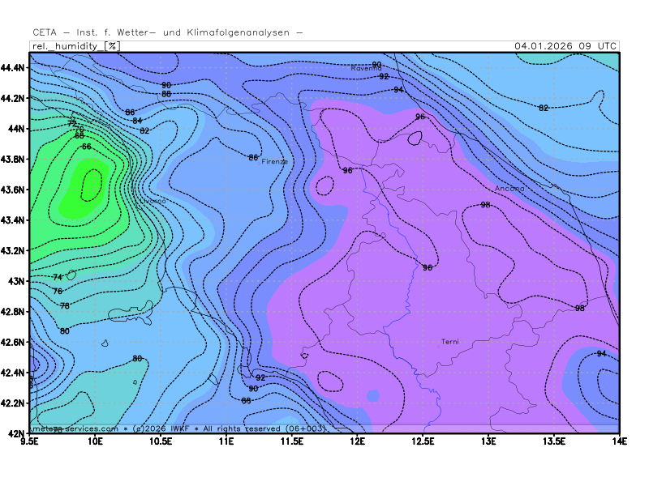Click the 43.6N latitude axis label

pyautogui.click(x=13, y=190)
